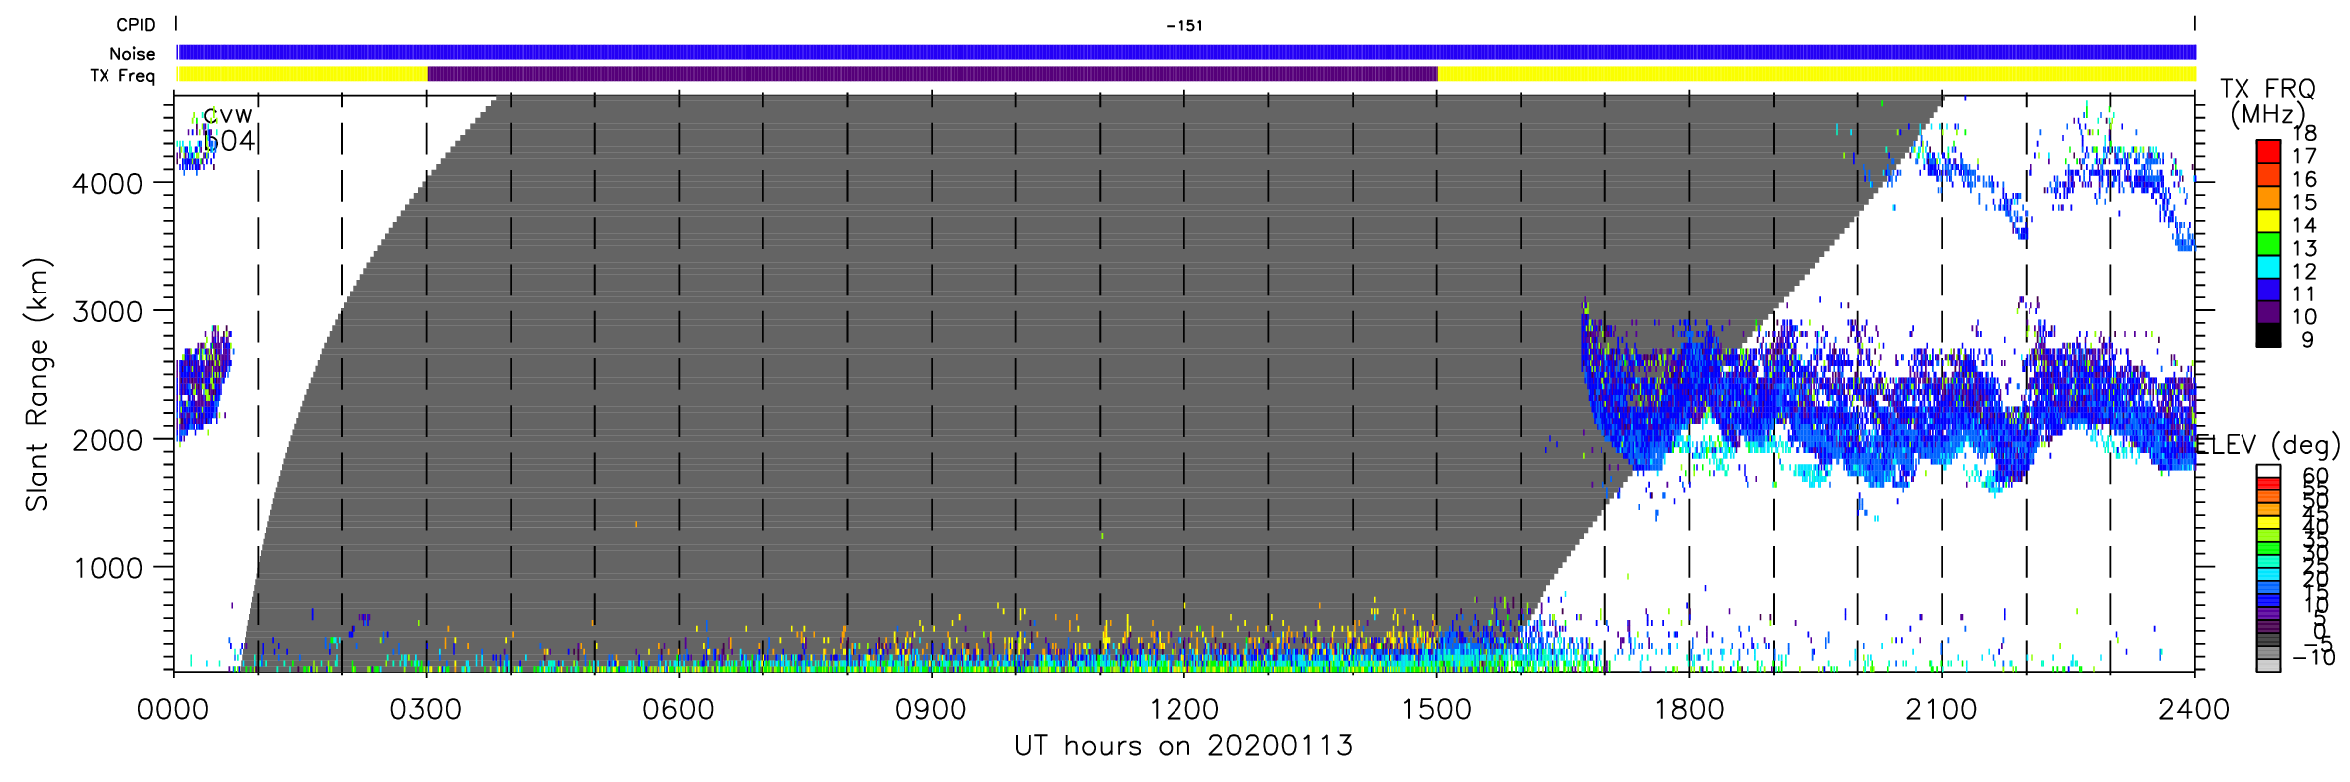Click the blue Noise level bar
Image resolution: width=2350 pixels, height=782 pixels.
[1185, 52]
